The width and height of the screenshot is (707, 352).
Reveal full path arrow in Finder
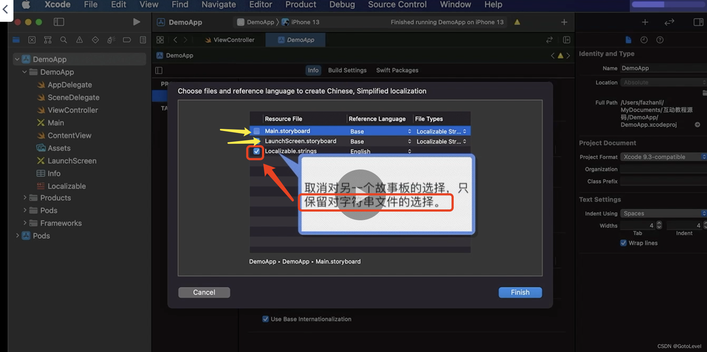pos(698,124)
